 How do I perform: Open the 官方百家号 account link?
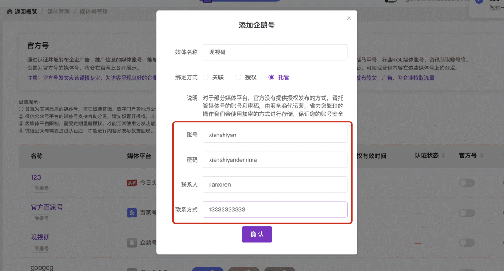[47, 207]
